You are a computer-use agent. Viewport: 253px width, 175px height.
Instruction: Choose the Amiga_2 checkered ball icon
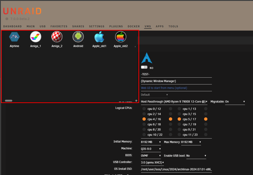tap(57, 37)
